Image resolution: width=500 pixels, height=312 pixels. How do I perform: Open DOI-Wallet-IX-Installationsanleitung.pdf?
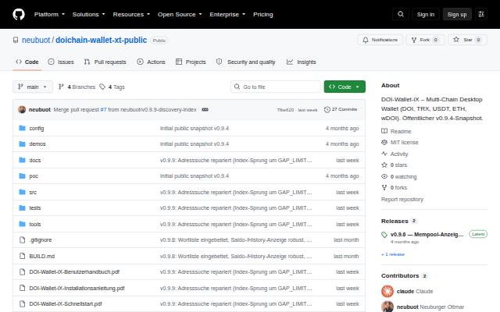(x=77, y=288)
